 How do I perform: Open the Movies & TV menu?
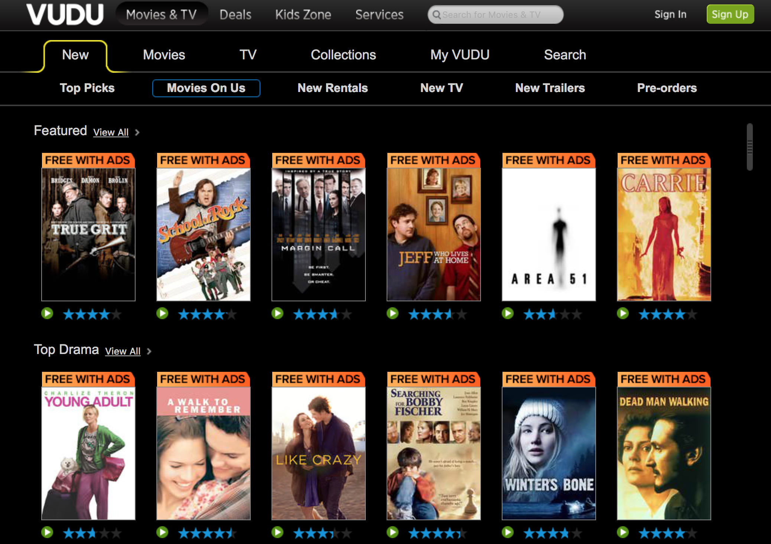pos(161,14)
